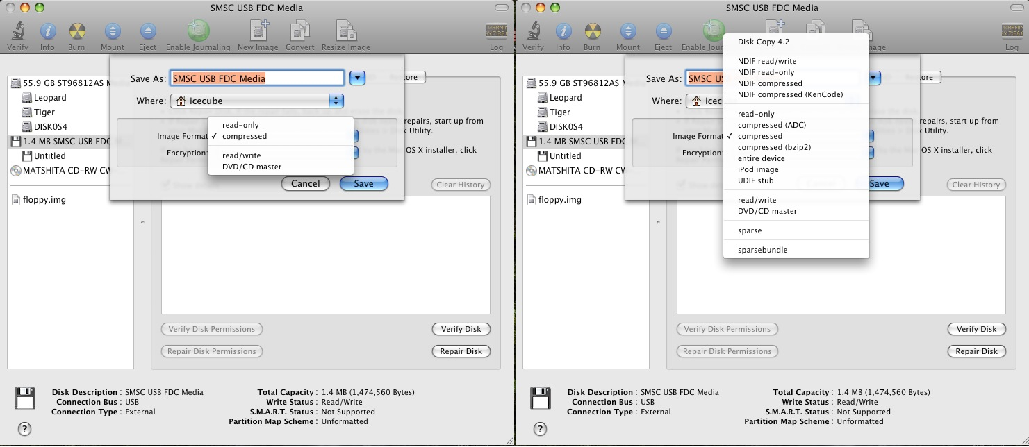This screenshot has width=1029, height=447.
Task: Select NDIF read/write in right window menu
Action: (x=796, y=61)
